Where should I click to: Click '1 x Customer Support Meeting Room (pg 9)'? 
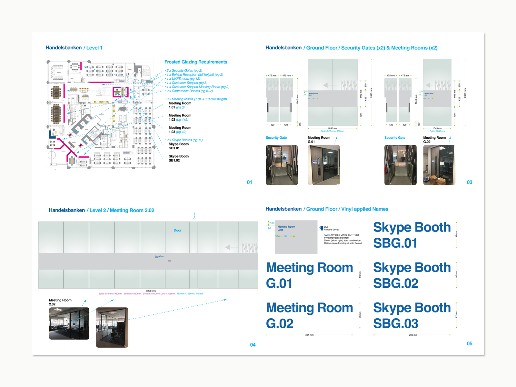click(198, 87)
